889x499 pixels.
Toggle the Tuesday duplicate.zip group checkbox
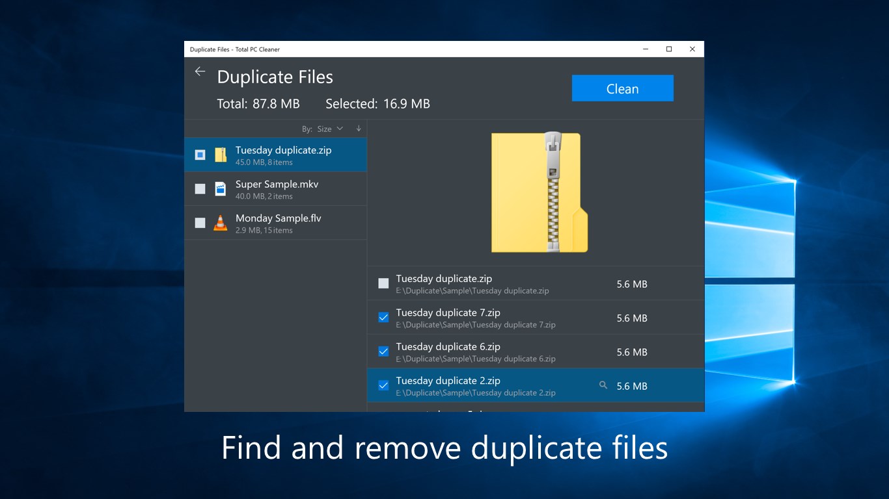click(200, 155)
